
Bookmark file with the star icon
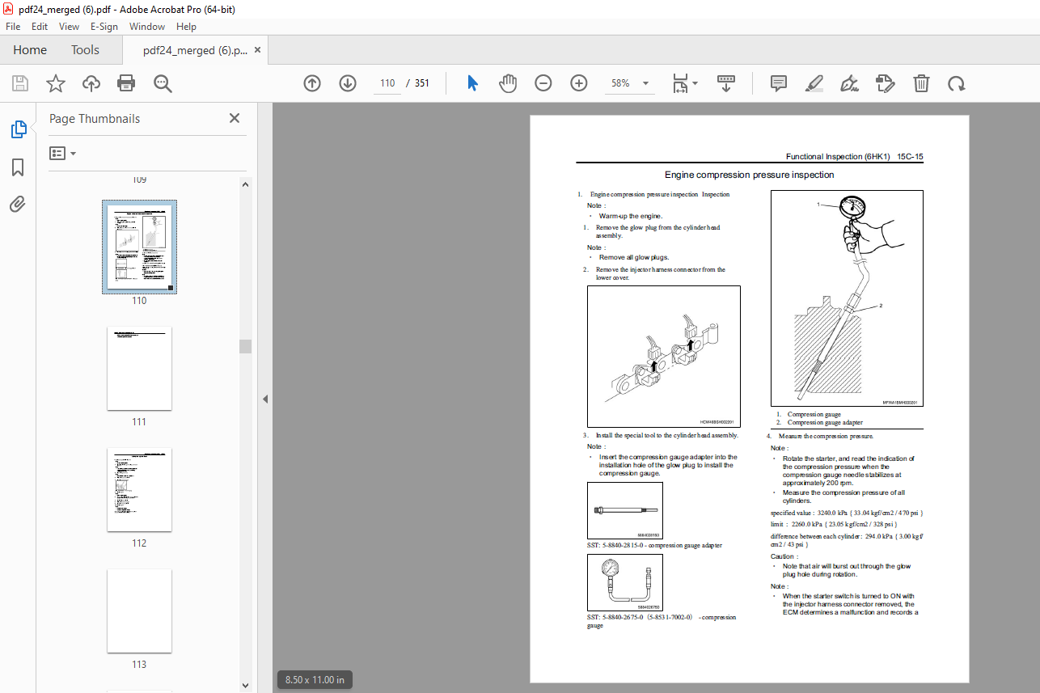point(55,83)
